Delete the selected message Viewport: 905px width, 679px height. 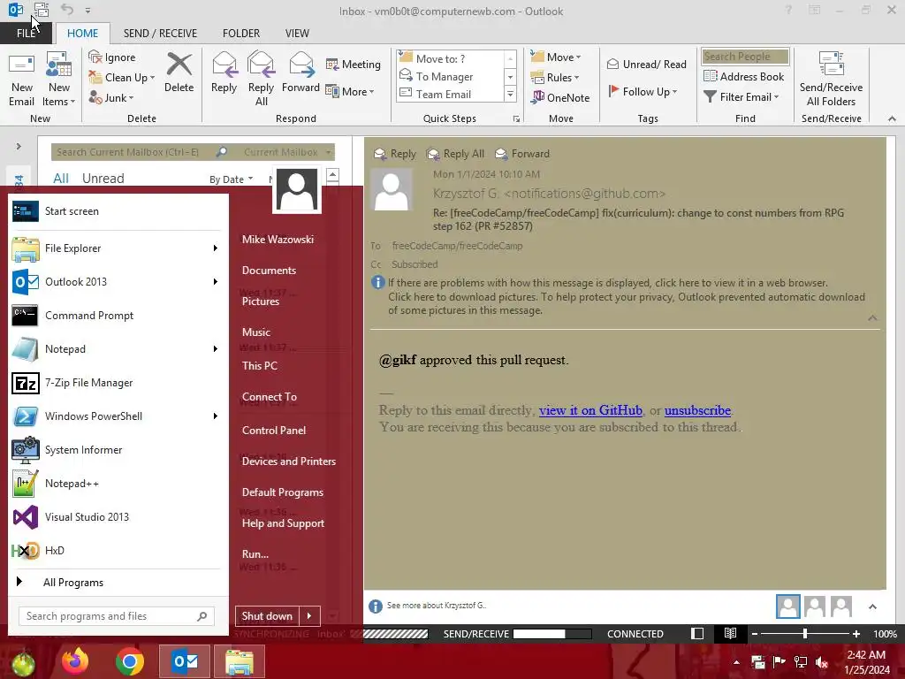[x=179, y=72]
